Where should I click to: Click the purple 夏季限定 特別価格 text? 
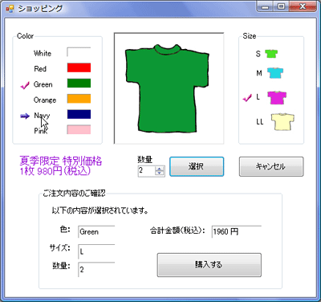point(61,161)
